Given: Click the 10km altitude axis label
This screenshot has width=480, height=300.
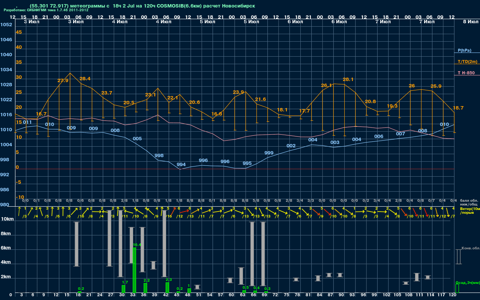Looking at the screenshot, I should click(7, 219).
